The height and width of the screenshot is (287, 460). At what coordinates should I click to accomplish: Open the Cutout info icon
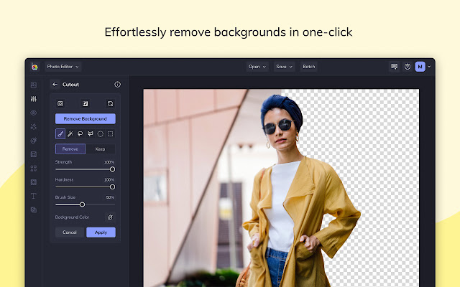coord(117,85)
